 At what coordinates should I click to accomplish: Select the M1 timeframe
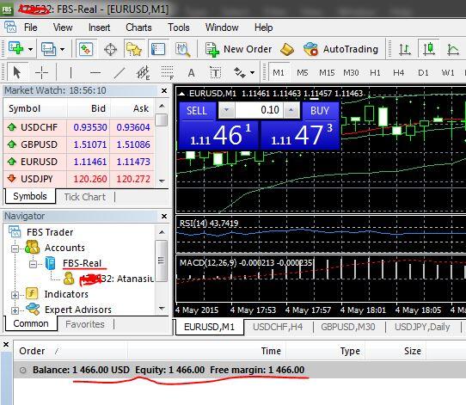[279, 73]
